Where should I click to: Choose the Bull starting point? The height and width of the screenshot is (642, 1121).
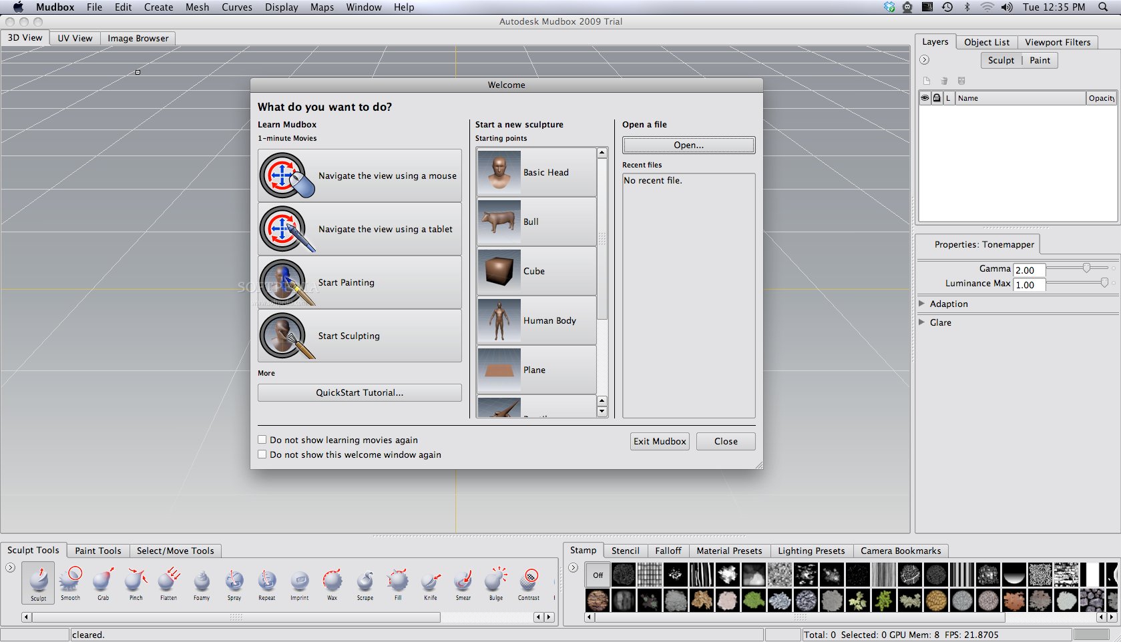point(537,222)
